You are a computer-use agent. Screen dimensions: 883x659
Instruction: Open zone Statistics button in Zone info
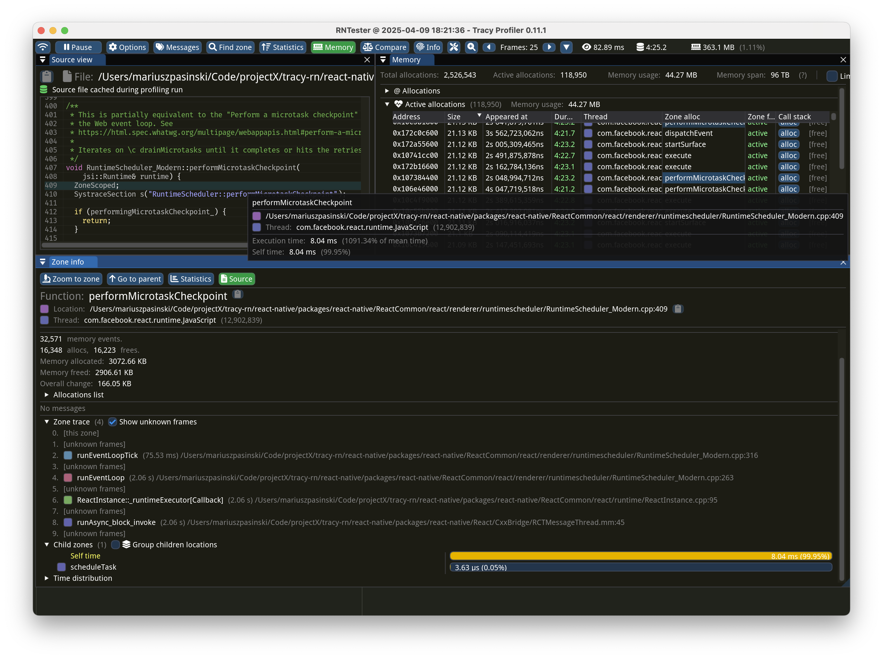click(191, 279)
